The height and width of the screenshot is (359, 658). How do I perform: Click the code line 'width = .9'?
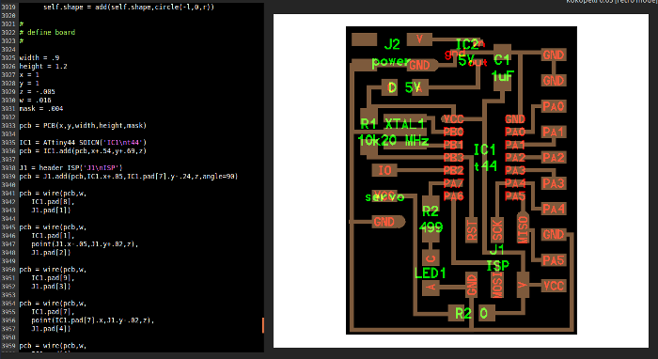click(x=39, y=57)
